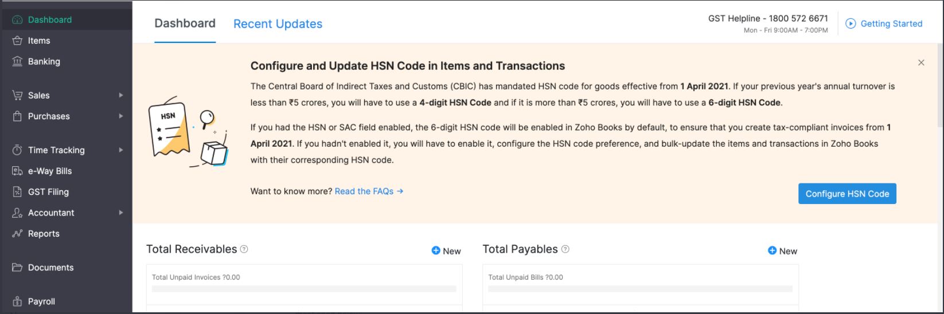The image size is (944, 314).
Task: Select the Dashboard tab heading
Action: (x=185, y=23)
